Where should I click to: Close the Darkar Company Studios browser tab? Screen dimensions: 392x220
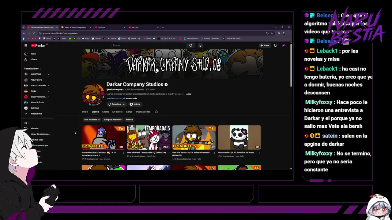pyautogui.click(x=57, y=27)
